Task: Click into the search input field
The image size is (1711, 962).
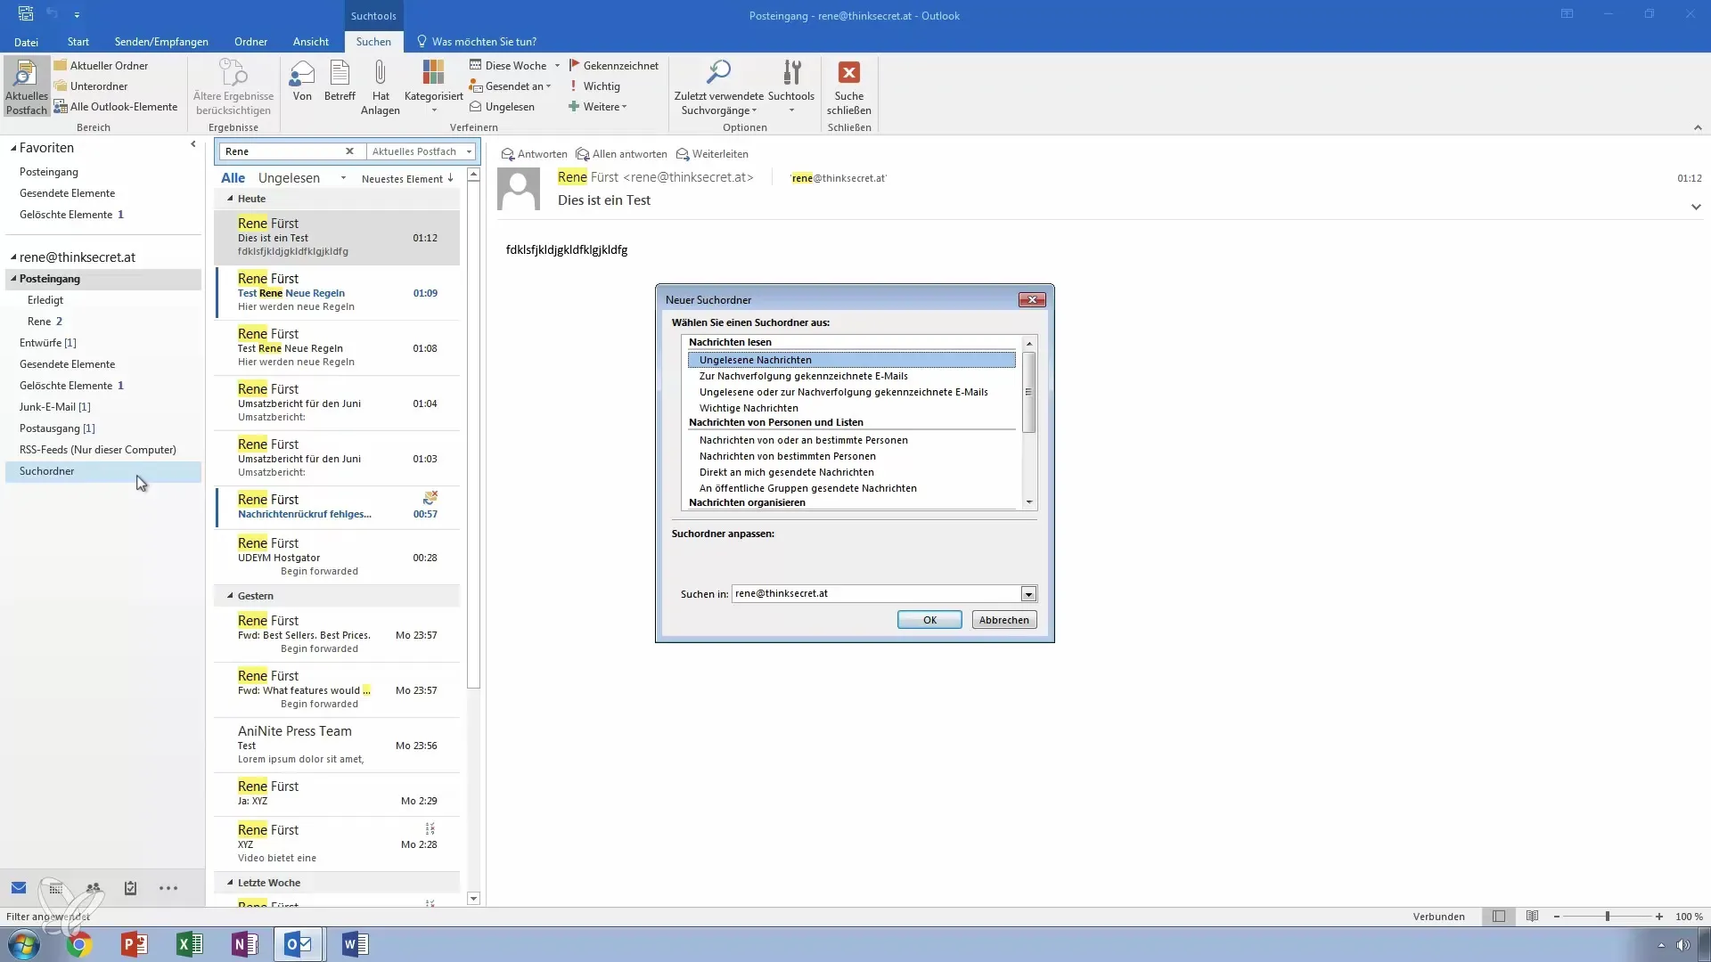Action: point(282,151)
